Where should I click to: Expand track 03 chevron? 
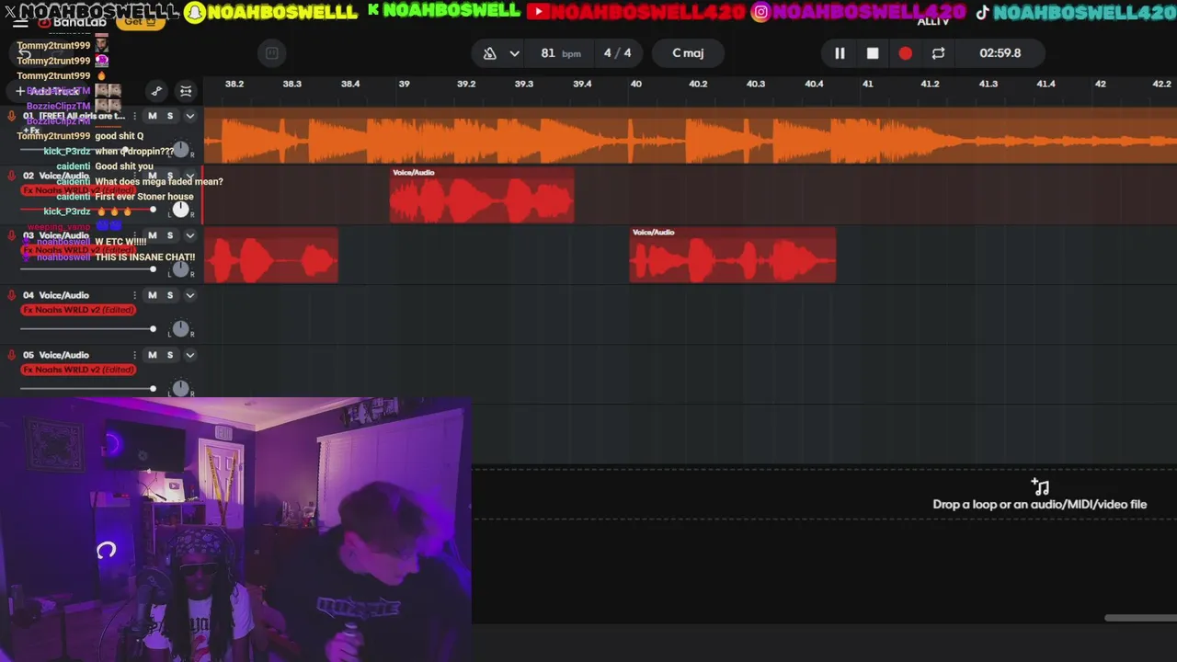(190, 235)
